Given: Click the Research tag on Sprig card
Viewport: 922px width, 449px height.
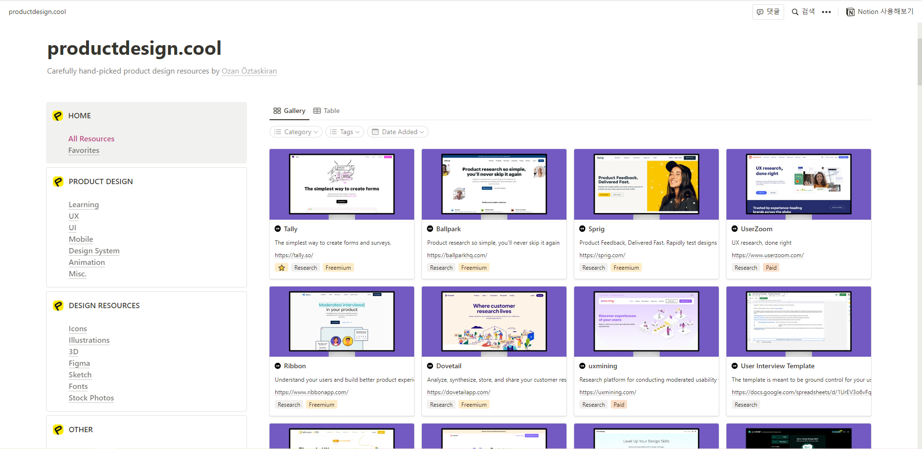Looking at the screenshot, I should pyautogui.click(x=593, y=268).
